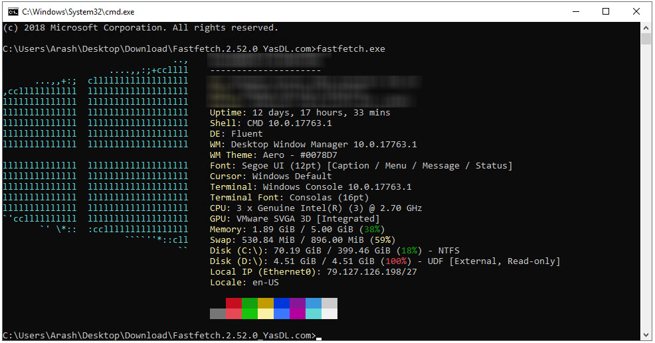The width and height of the screenshot is (655, 343).
Task: Click the 'WM: Desktop Window Manager' line
Action: pos(314,145)
